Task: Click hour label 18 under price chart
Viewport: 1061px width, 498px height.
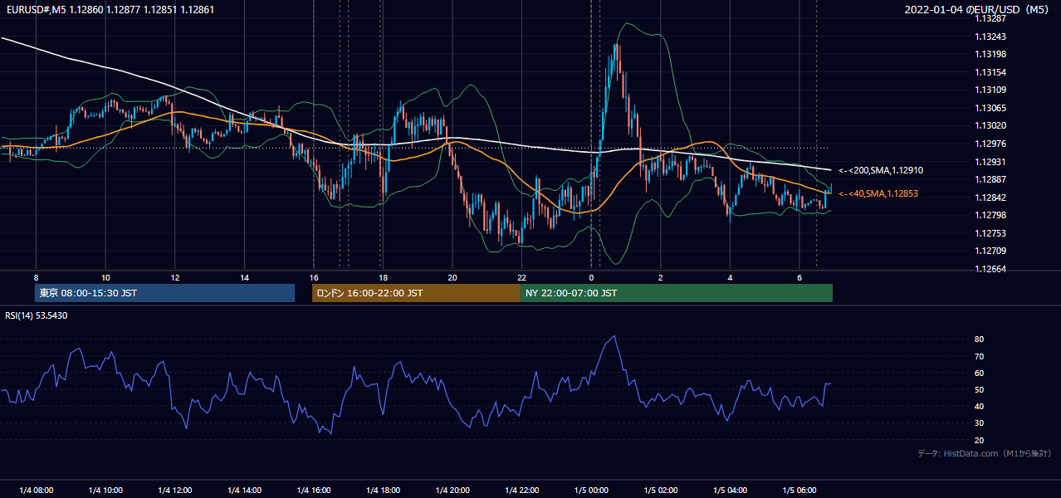Action: 383,277
